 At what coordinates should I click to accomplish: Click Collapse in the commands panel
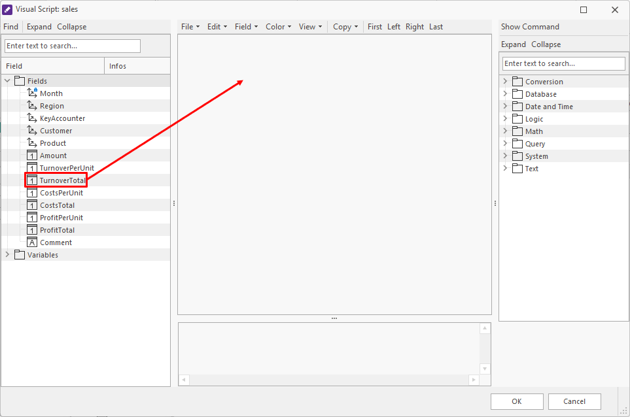[546, 44]
